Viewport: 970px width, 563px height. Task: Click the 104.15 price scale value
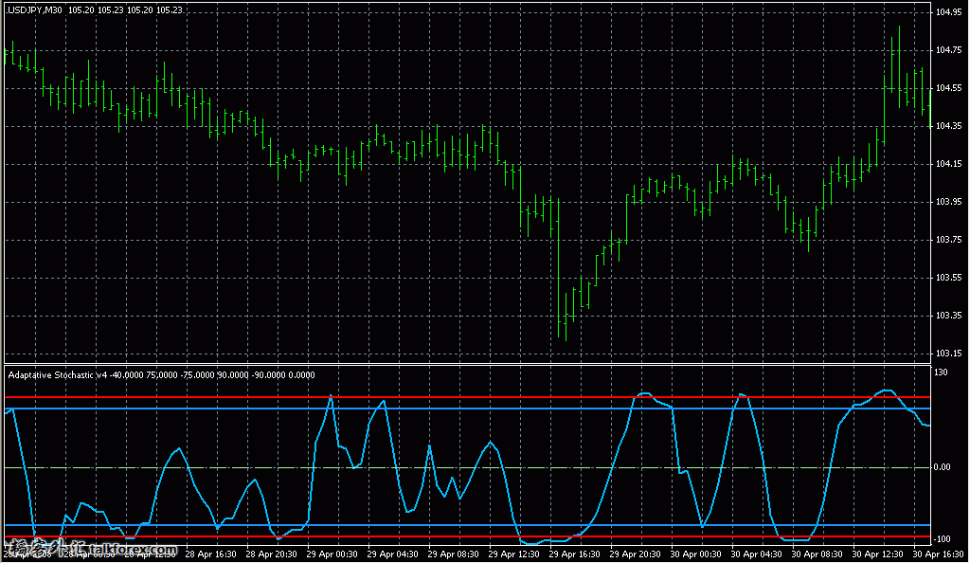point(948,164)
